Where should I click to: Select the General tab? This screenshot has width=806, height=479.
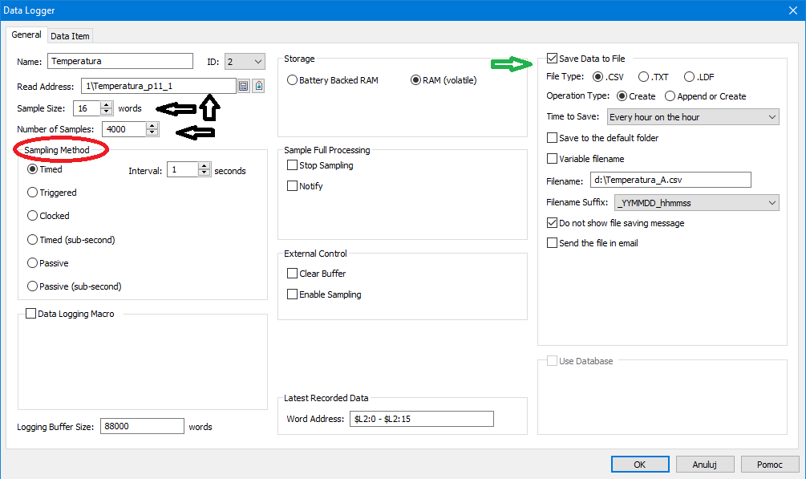pos(26,35)
